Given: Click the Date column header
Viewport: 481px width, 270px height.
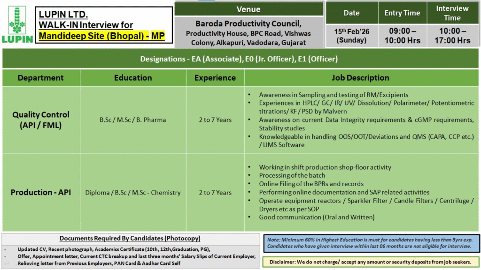Looking at the screenshot, I should pos(351,12).
